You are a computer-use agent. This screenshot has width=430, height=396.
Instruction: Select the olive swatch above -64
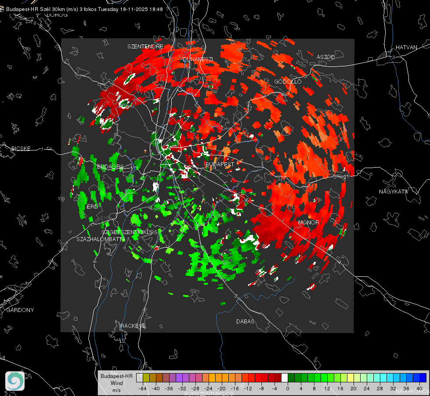click(x=146, y=378)
